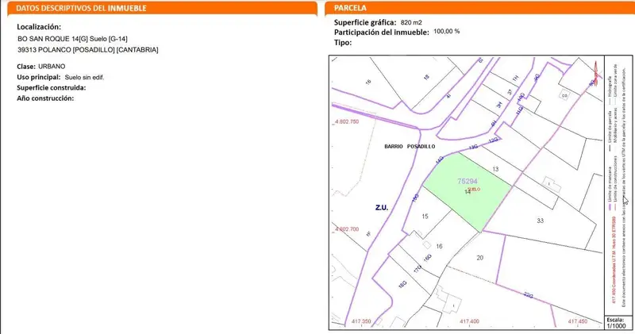Click the '100,00 %' participation value
The height and width of the screenshot is (334, 635).
coord(447,31)
